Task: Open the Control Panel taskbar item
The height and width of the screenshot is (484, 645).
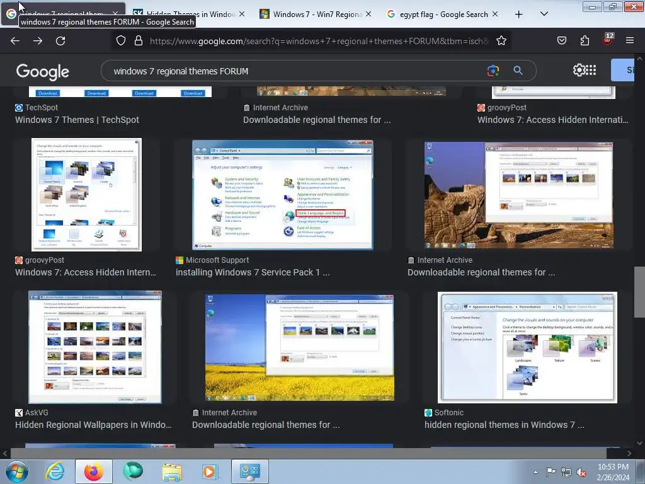Action: point(249,471)
